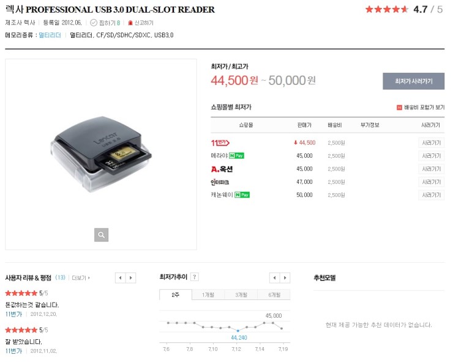Show next price trend with right arrow
The image size is (453, 363).
click(285, 278)
